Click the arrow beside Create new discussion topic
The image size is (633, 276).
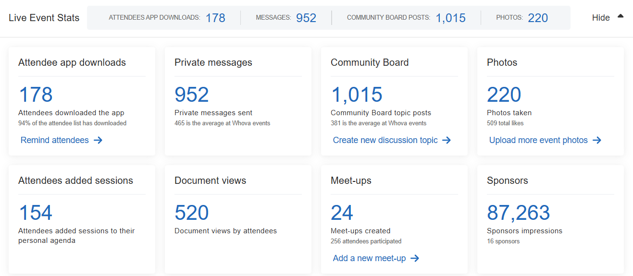[x=447, y=140]
